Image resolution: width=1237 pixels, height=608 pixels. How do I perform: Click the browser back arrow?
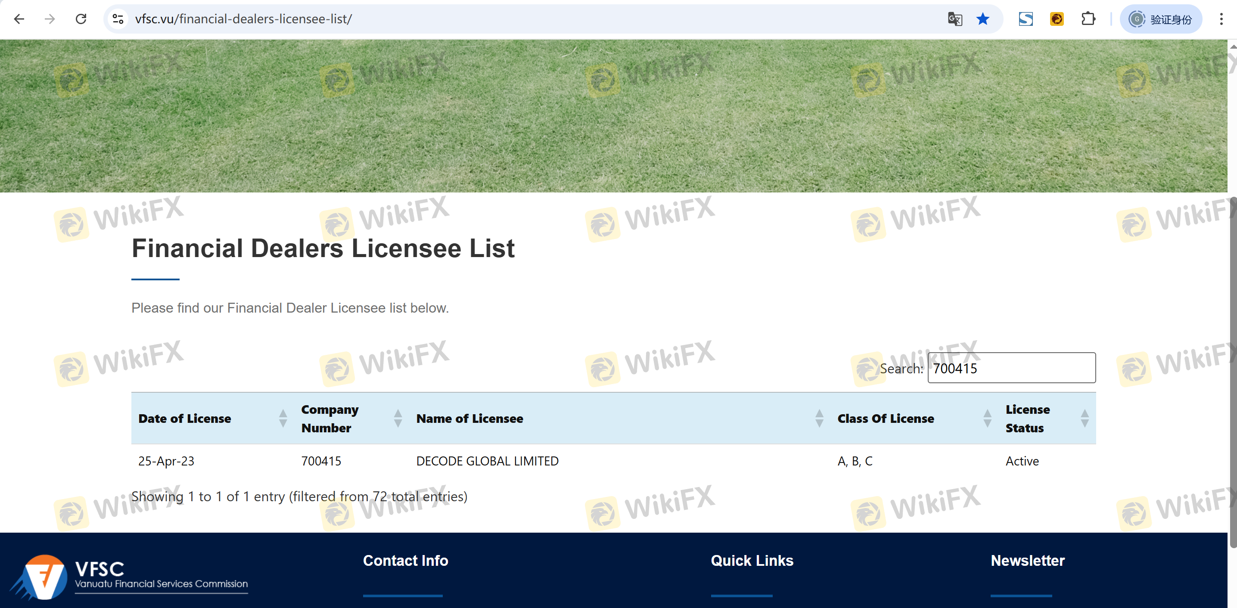coord(19,19)
